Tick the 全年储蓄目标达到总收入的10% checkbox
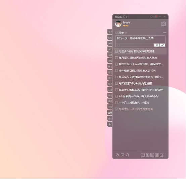The image size is (186, 179). [117, 71]
